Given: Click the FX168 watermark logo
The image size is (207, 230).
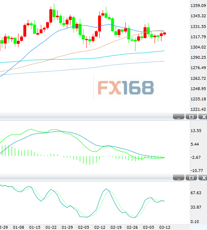Looking at the screenshot, I should 126,88.
